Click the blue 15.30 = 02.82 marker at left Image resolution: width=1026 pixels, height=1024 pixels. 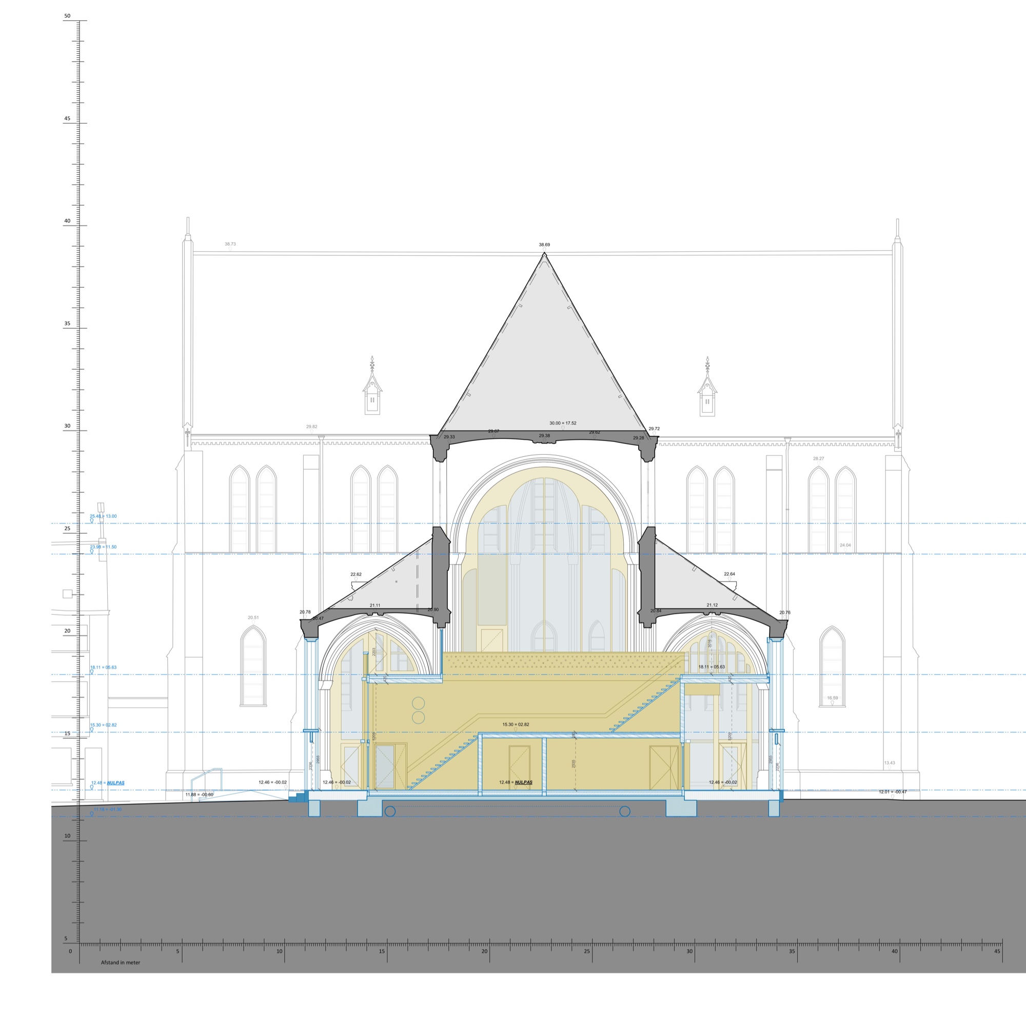(103, 725)
